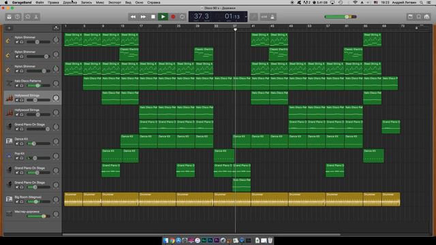
Task: Click bar 41 on the timeline ruler
Action: (x=253, y=26)
